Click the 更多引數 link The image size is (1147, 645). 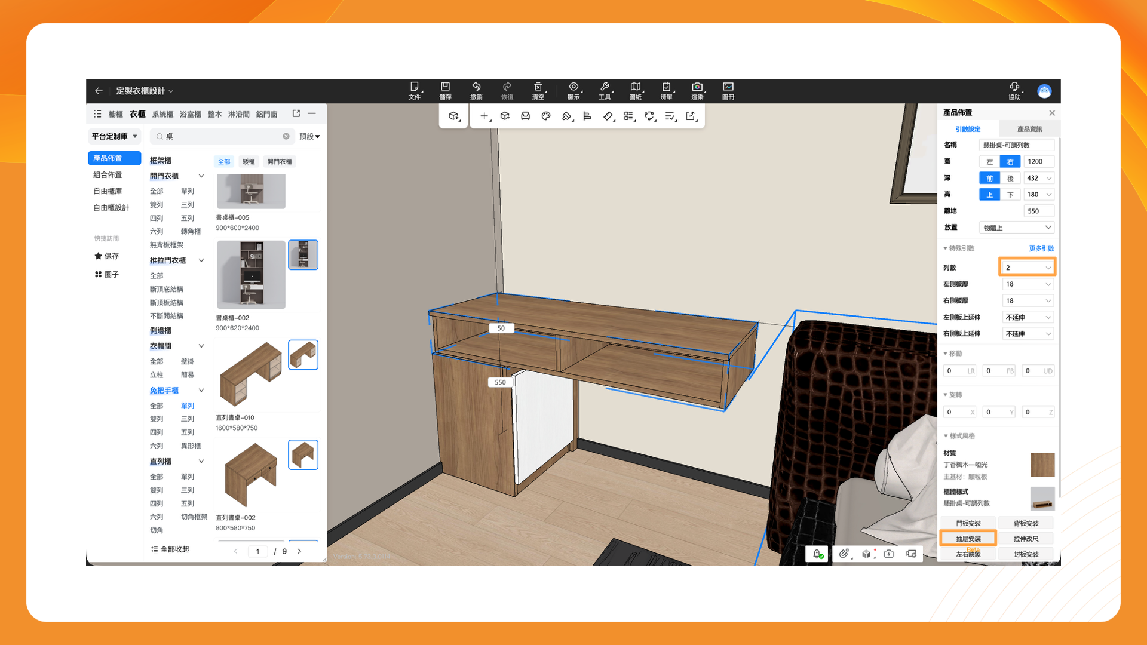click(x=1041, y=248)
